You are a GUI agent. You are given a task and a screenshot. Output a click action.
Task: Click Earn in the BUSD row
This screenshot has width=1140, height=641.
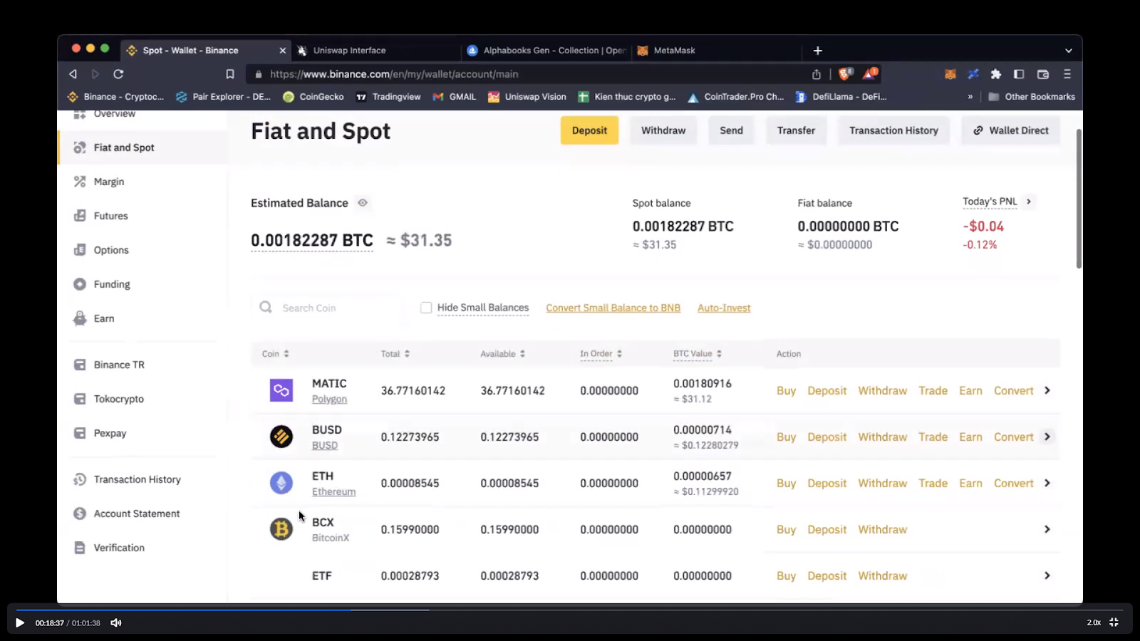(x=970, y=437)
